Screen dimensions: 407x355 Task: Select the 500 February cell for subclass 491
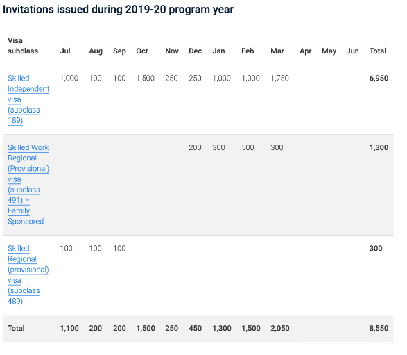pyautogui.click(x=248, y=147)
